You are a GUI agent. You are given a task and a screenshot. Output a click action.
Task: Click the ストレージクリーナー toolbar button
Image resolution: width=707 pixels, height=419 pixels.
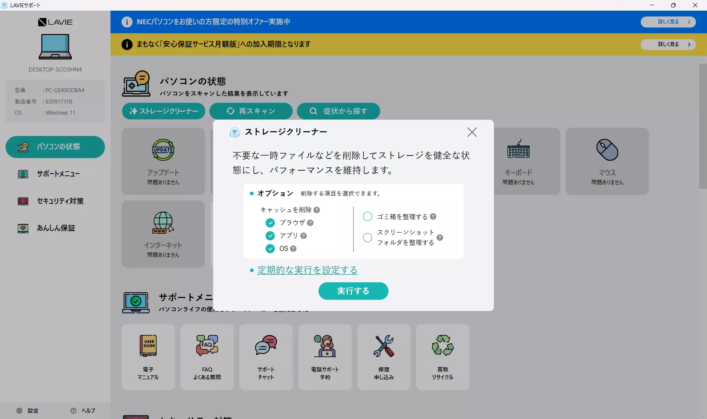click(x=163, y=111)
